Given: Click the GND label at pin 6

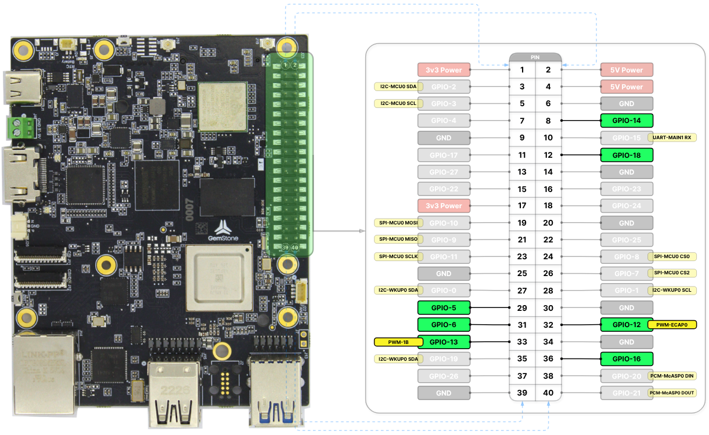Looking at the screenshot, I should click(x=627, y=104).
